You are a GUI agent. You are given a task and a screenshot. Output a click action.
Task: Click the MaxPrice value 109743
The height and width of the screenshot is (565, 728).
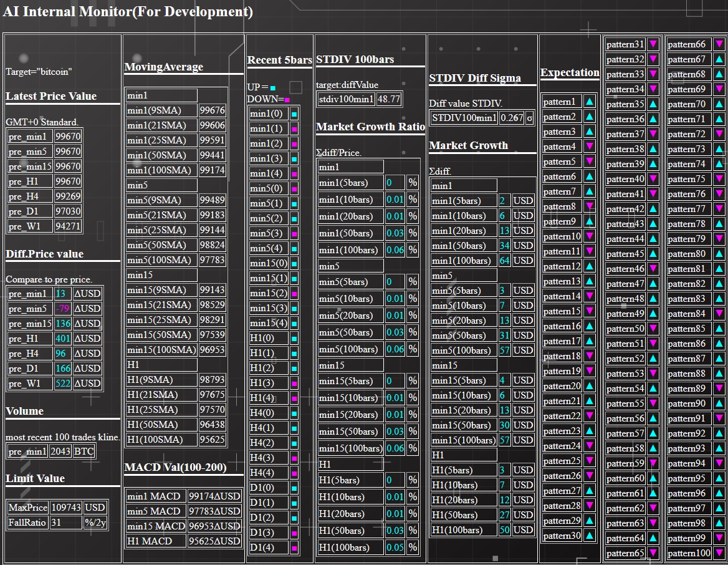66,507
